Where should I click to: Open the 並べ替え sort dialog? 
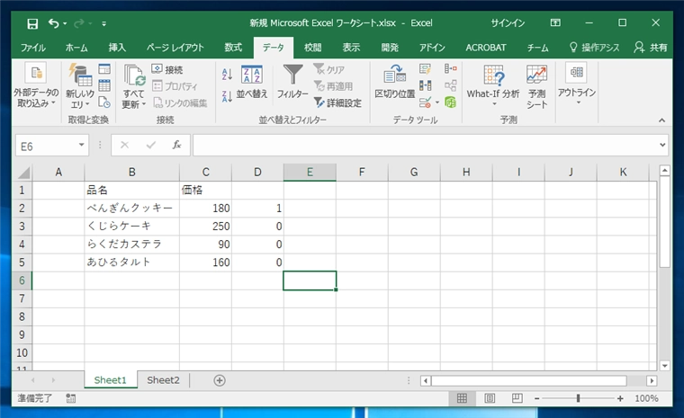click(x=252, y=82)
